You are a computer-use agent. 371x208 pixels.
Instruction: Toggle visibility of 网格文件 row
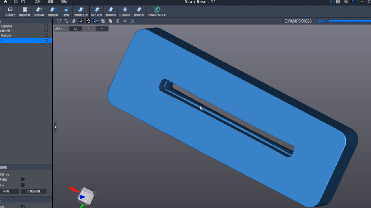pos(46,36)
